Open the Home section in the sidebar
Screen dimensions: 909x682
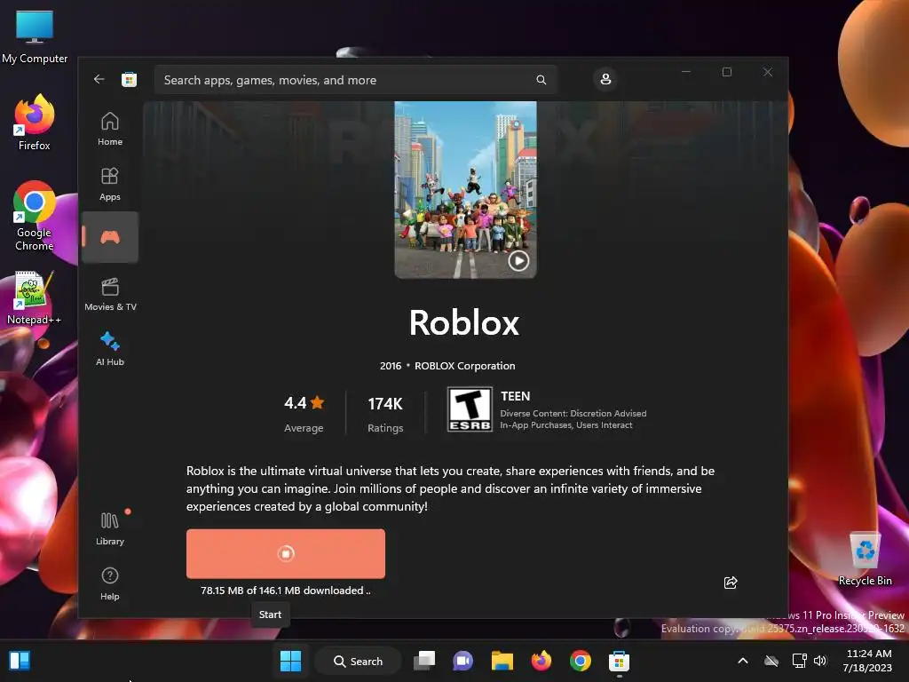[110, 129]
